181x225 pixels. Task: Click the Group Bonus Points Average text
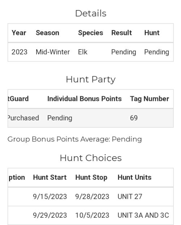[75, 139]
